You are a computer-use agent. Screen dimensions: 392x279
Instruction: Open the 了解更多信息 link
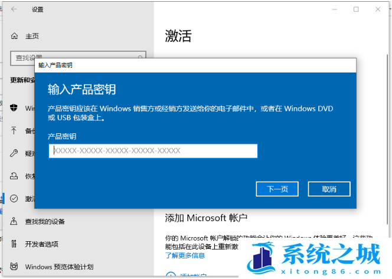(185, 255)
